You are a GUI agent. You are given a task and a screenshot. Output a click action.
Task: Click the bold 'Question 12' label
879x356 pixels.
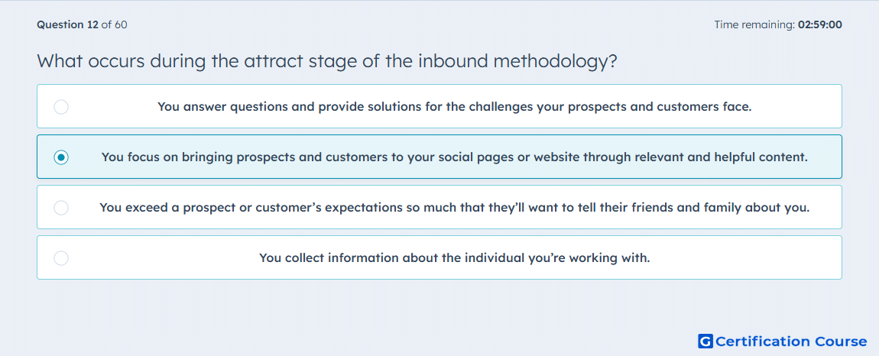point(67,24)
